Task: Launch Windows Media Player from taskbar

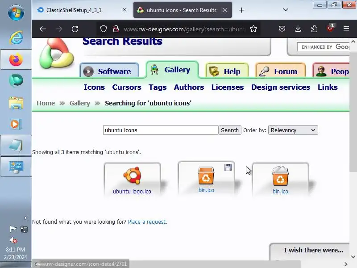Action: pos(16,124)
